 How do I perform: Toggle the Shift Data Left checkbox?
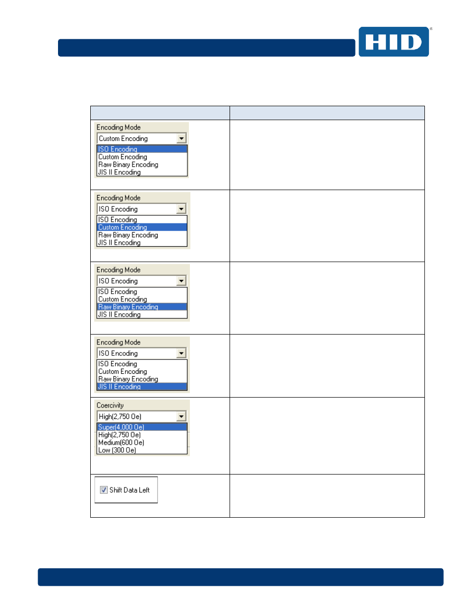click(104, 490)
